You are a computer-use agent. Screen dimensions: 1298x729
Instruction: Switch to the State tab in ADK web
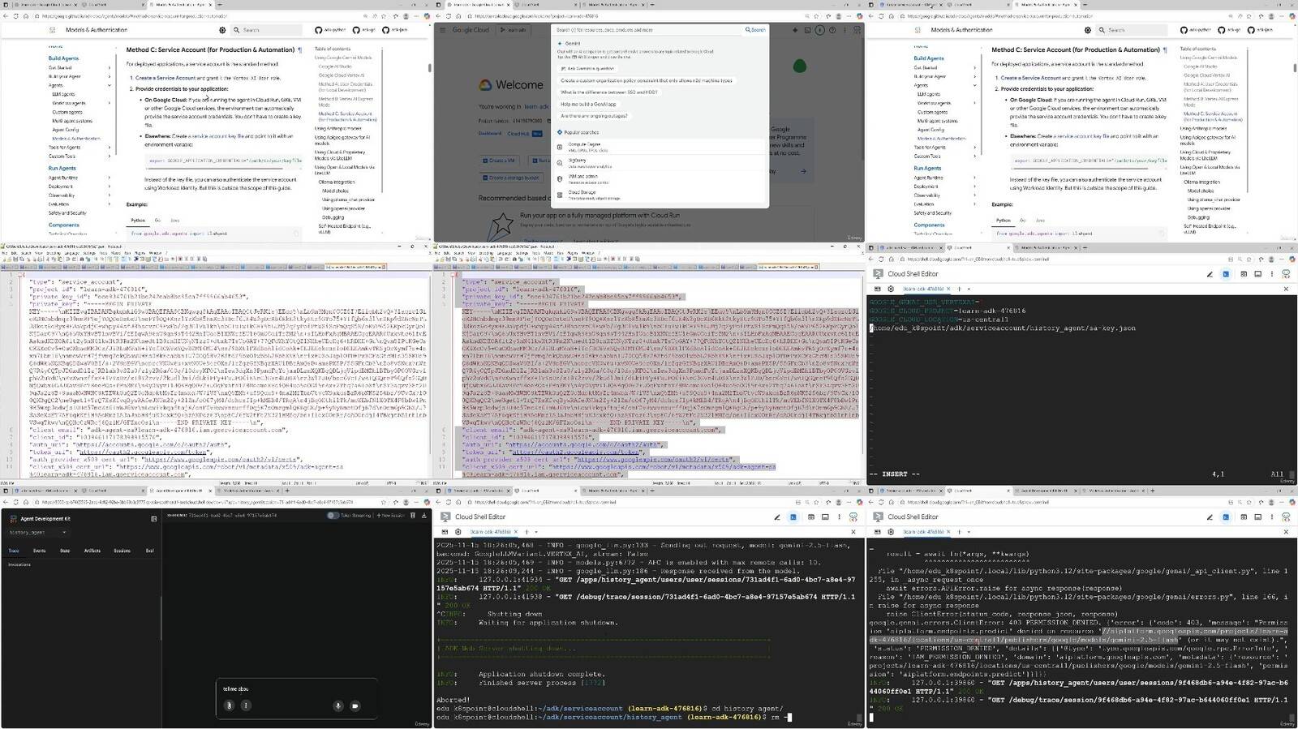click(x=65, y=551)
